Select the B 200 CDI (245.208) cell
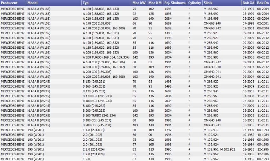Screen dimensions: 270x161 (97, 125)
